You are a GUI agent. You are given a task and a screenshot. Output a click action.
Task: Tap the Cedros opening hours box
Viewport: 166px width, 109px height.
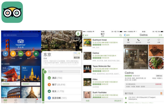pos(143,85)
